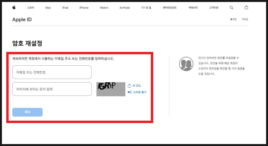Open the 스토어 menu item

click(x=31, y=8)
